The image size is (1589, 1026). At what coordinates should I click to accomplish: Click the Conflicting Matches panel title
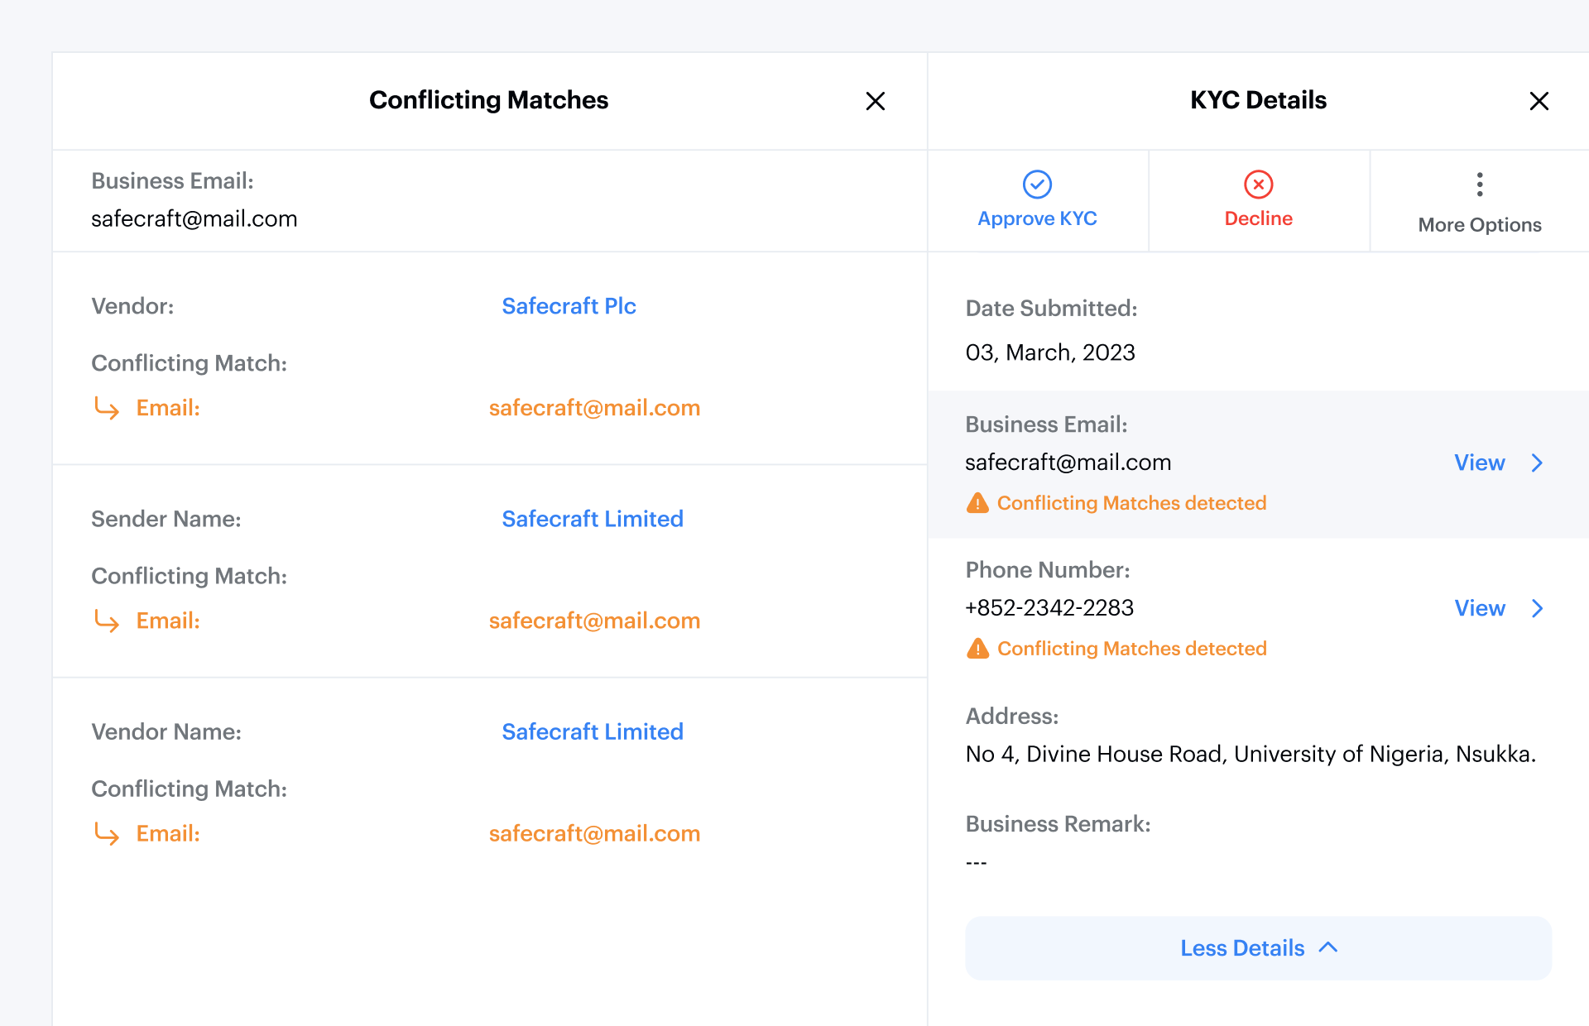488,100
